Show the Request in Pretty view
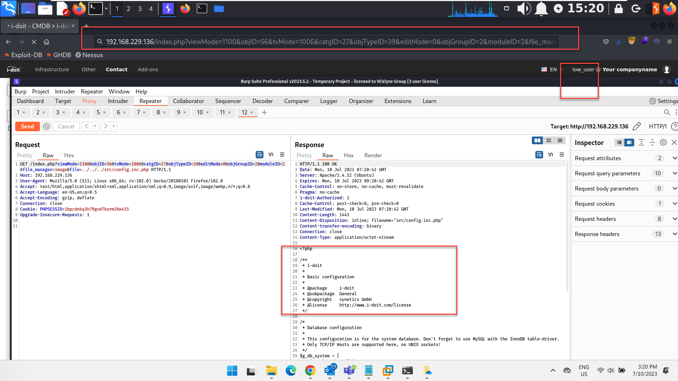The height and width of the screenshot is (381, 678). (24, 155)
